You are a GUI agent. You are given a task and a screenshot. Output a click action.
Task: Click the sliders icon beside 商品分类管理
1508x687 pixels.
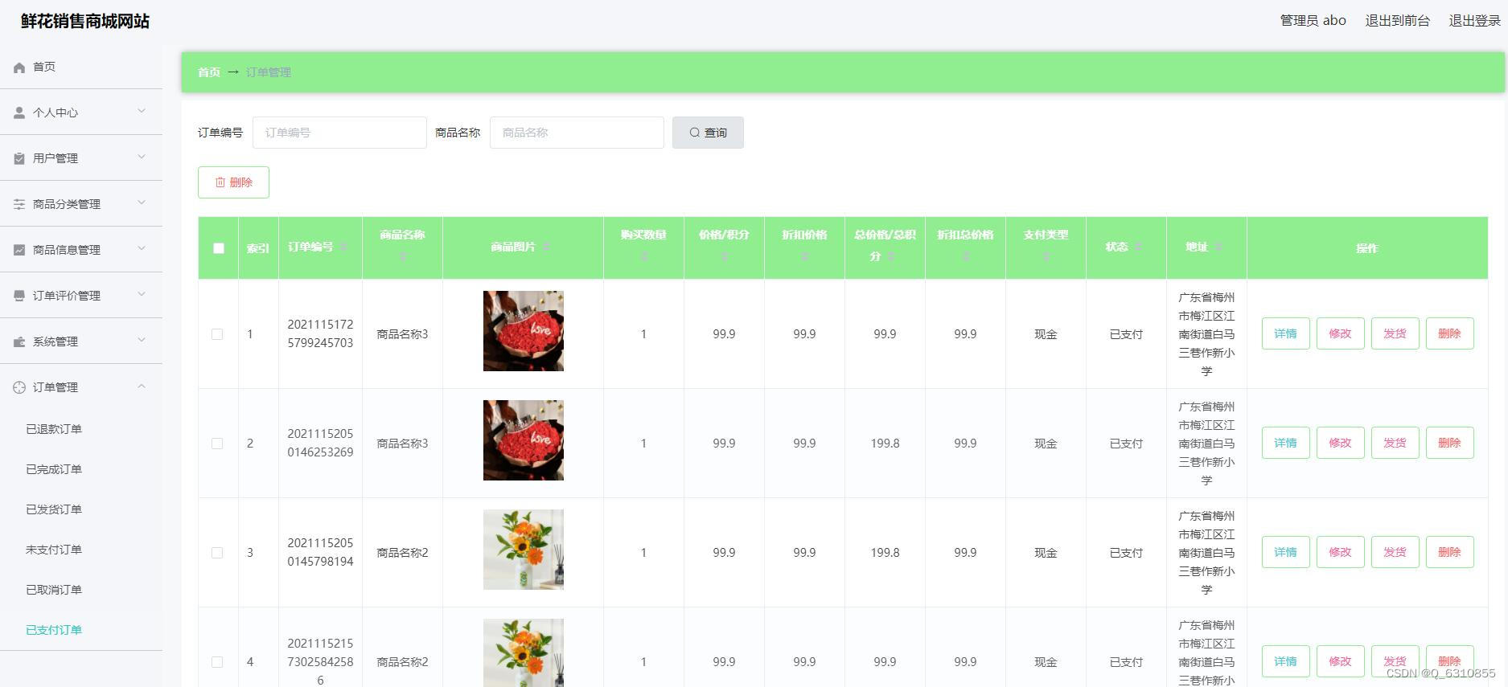(19, 205)
